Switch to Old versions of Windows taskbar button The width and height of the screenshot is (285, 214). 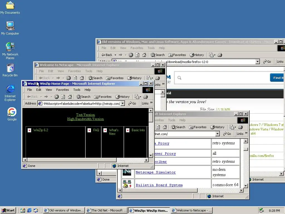pyautogui.click(x=64, y=210)
